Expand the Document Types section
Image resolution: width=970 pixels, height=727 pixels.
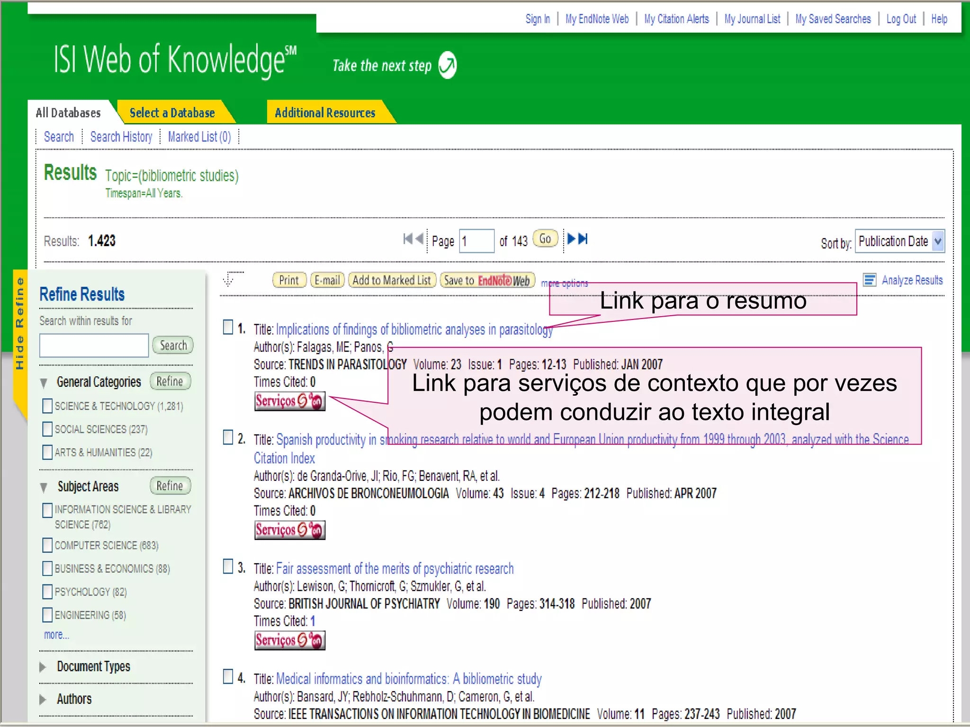pos(43,667)
